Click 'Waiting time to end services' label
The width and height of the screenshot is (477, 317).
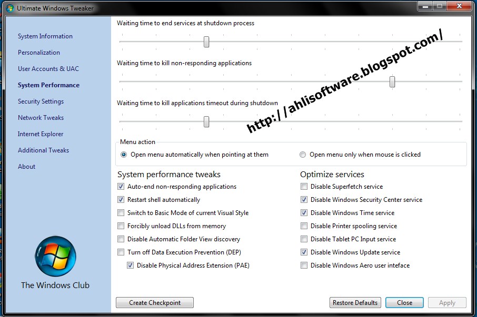(185, 23)
